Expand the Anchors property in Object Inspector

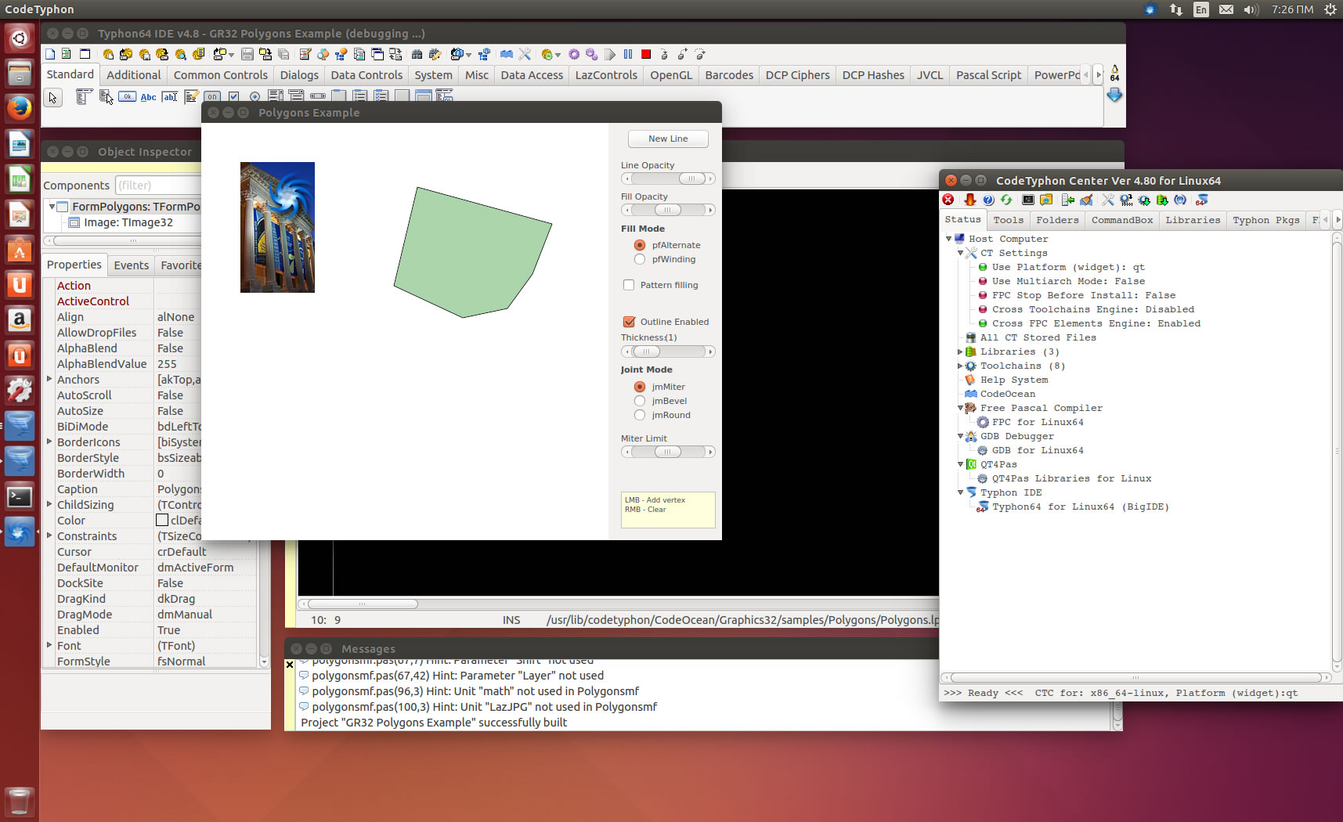point(49,379)
